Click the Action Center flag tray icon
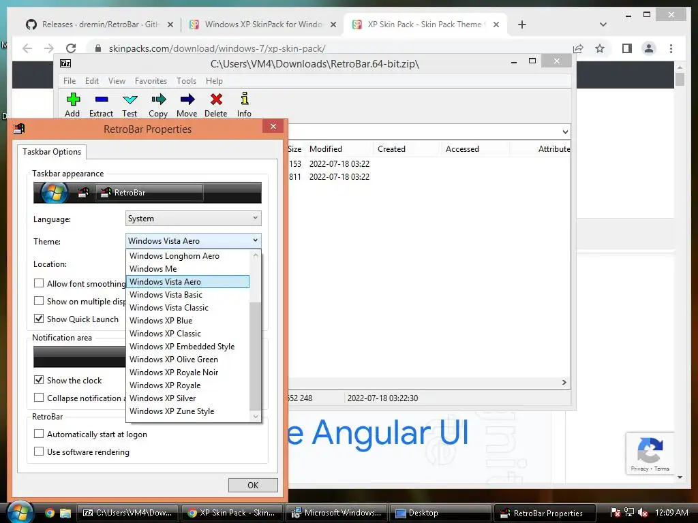This screenshot has height=523, width=698. pos(616,513)
